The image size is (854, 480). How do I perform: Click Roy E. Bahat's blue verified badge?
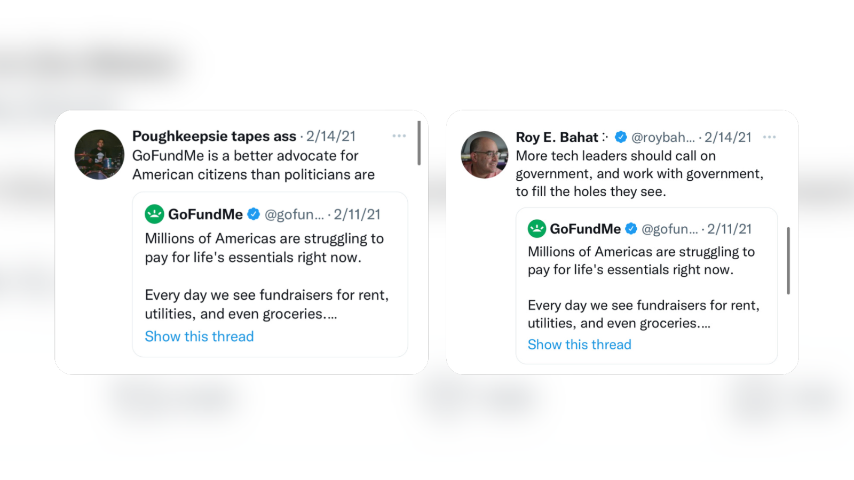[621, 137]
